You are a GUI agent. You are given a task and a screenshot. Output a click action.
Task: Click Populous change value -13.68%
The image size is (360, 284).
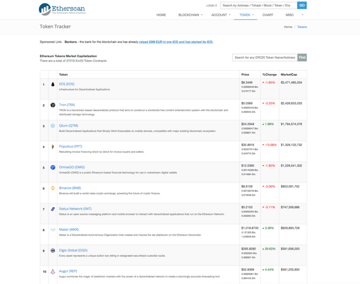269,145
